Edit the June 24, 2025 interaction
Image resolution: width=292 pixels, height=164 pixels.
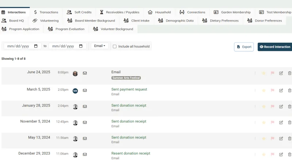pos(281,73)
